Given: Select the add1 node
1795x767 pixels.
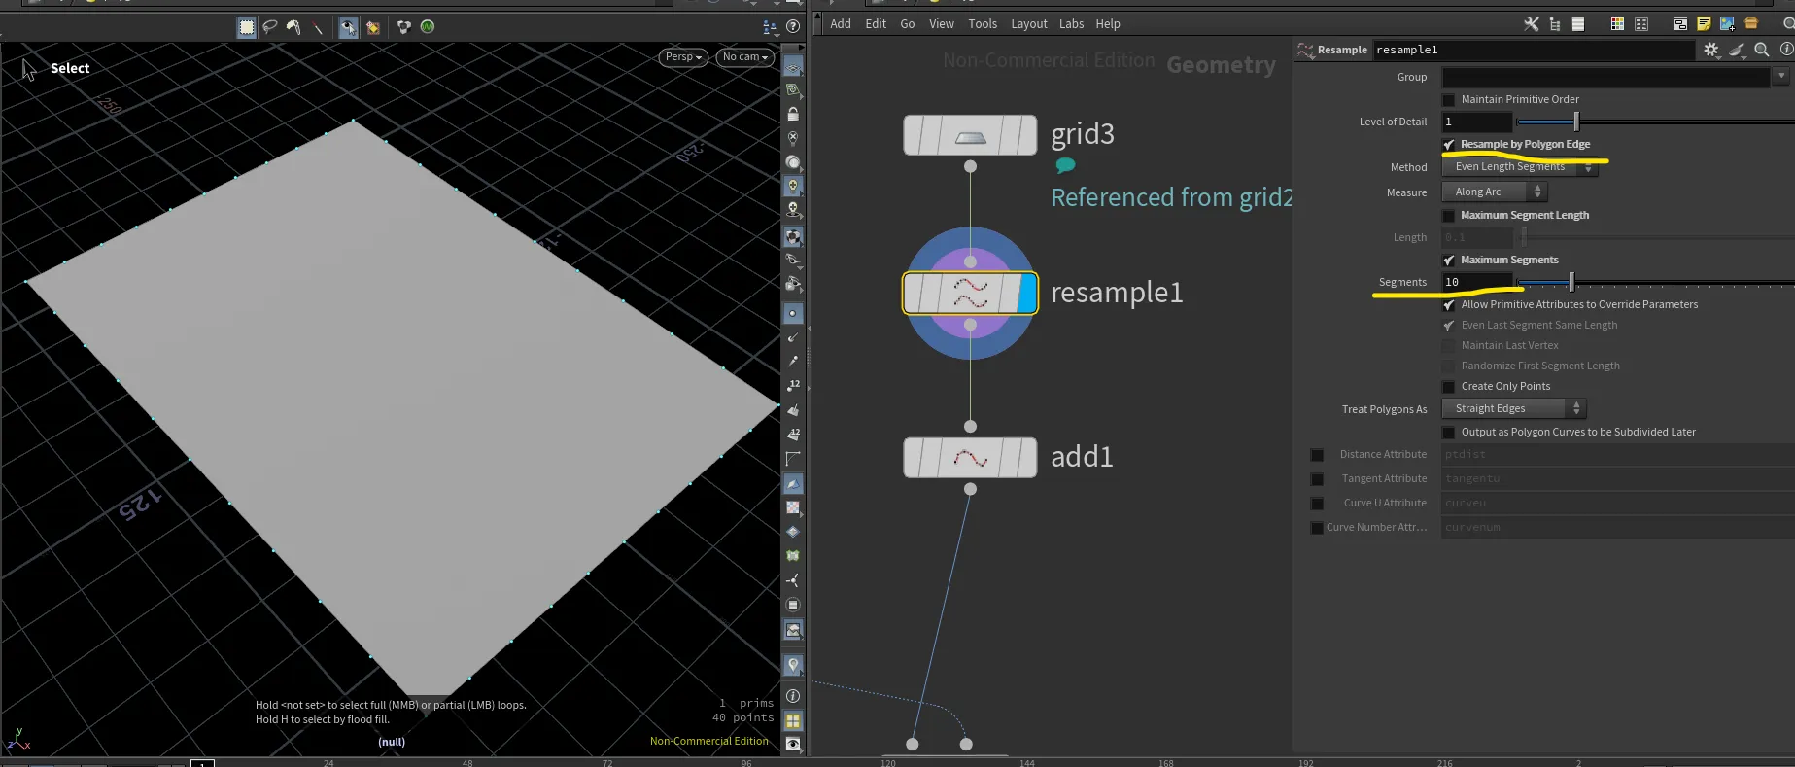Looking at the screenshot, I should 970,458.
